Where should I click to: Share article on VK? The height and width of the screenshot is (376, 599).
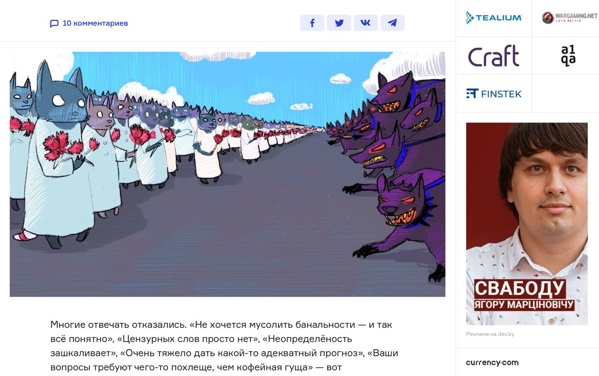365,23
